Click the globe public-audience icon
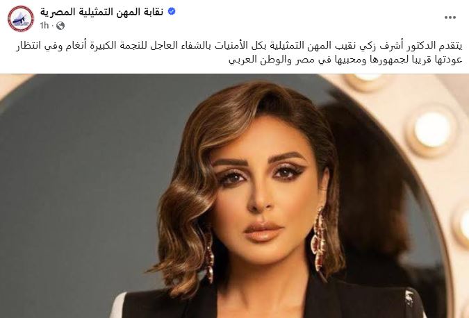Viewport: 469px width, 318px height. [x=60, y=26]
